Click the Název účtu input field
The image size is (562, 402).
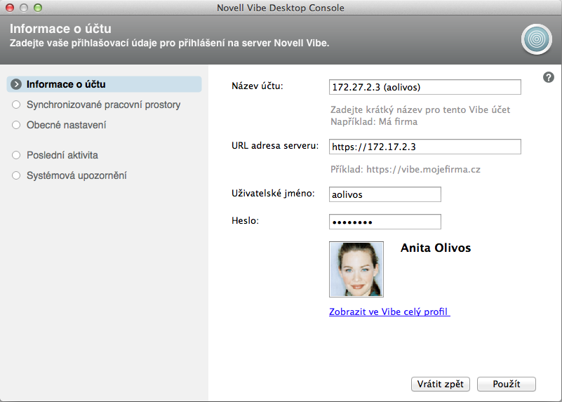tap(424, 87)
